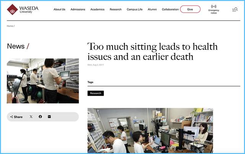Share article via email icon
Screen dimensions: 245x154
coord(49,117)
